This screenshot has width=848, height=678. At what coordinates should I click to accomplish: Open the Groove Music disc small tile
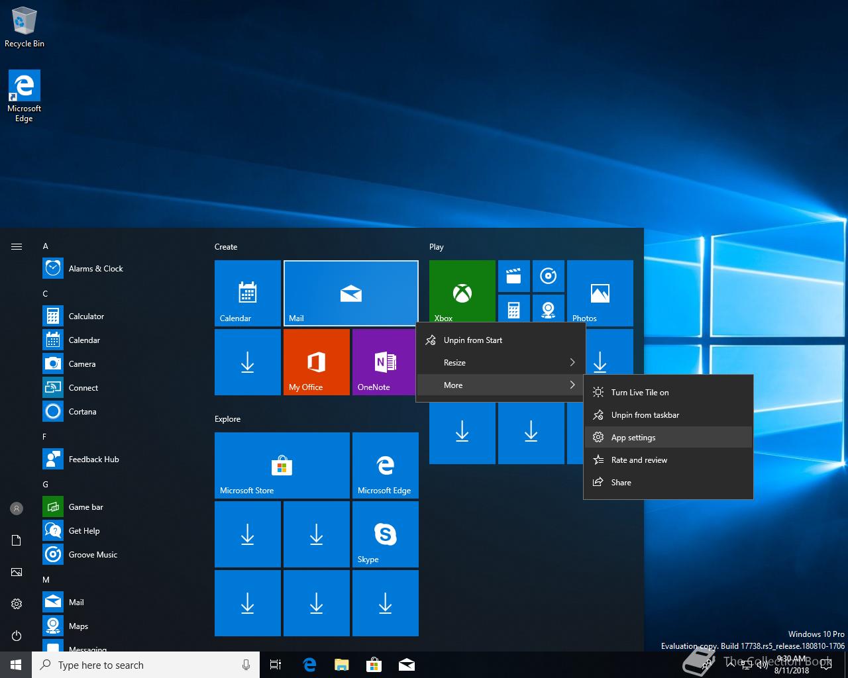(548, 276)
